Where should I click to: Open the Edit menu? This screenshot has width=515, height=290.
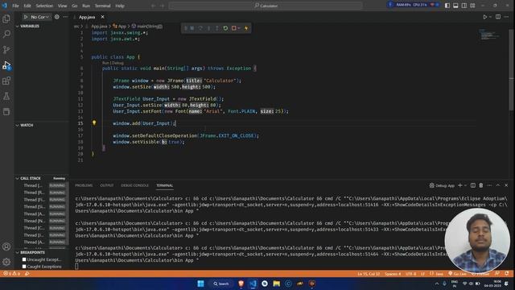pyautogui.click(x=27, y=6)
